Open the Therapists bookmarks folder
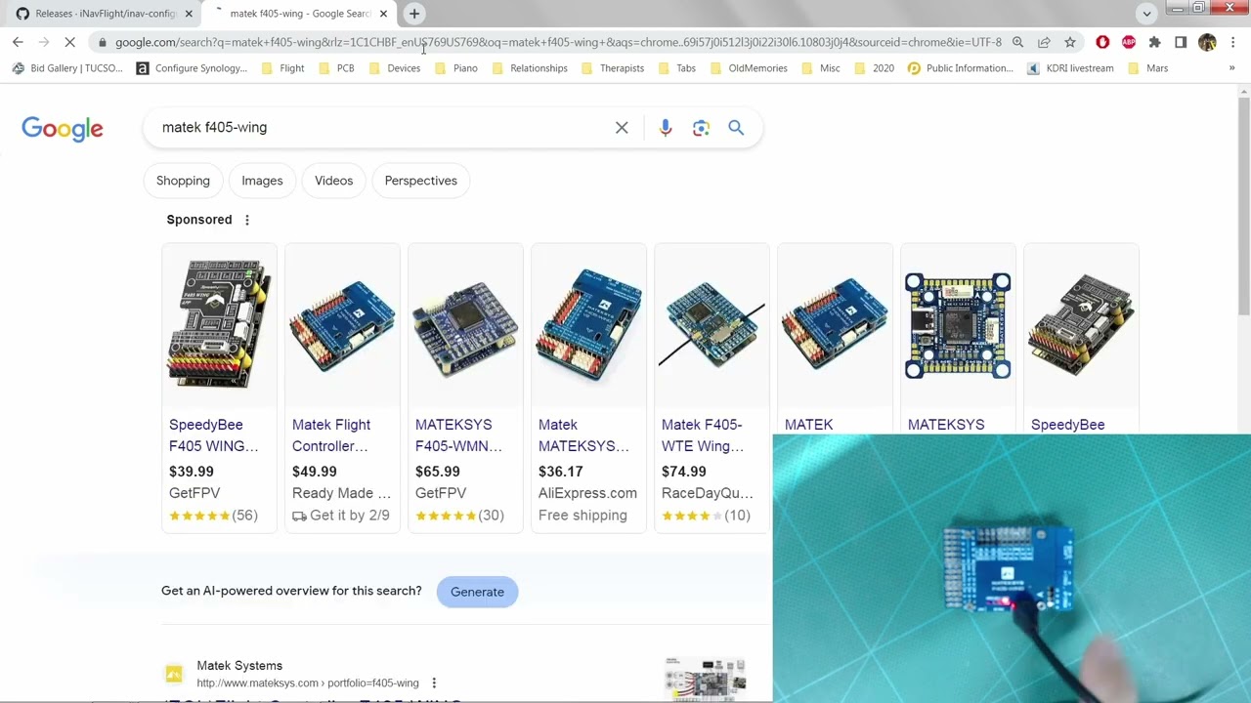 [x=612, y=68]
